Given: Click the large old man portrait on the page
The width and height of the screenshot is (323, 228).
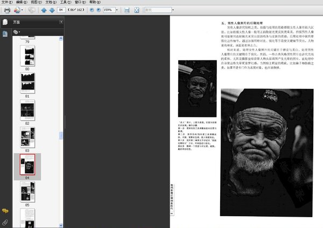Looking at the screenshot, I should pyautogui.click(x=267, y=153).
